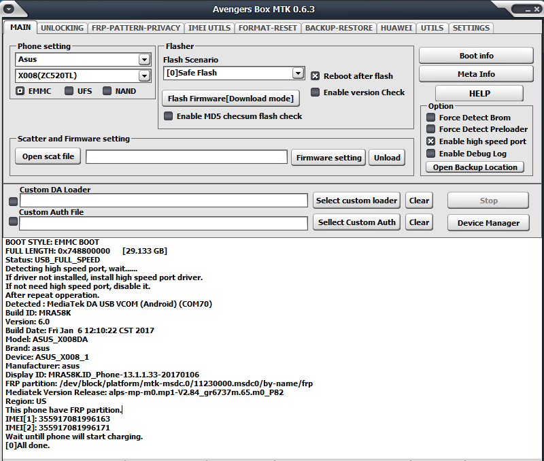This screenshot has height=461, width=544.
Task: Switch to the FRP-PATTERN-PRIVACY tab
Action: (136, 28)
